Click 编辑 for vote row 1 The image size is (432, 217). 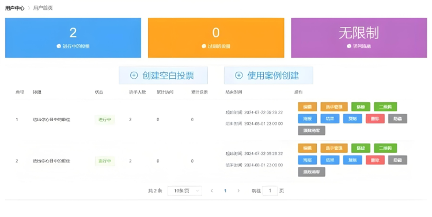pos(307,107)
